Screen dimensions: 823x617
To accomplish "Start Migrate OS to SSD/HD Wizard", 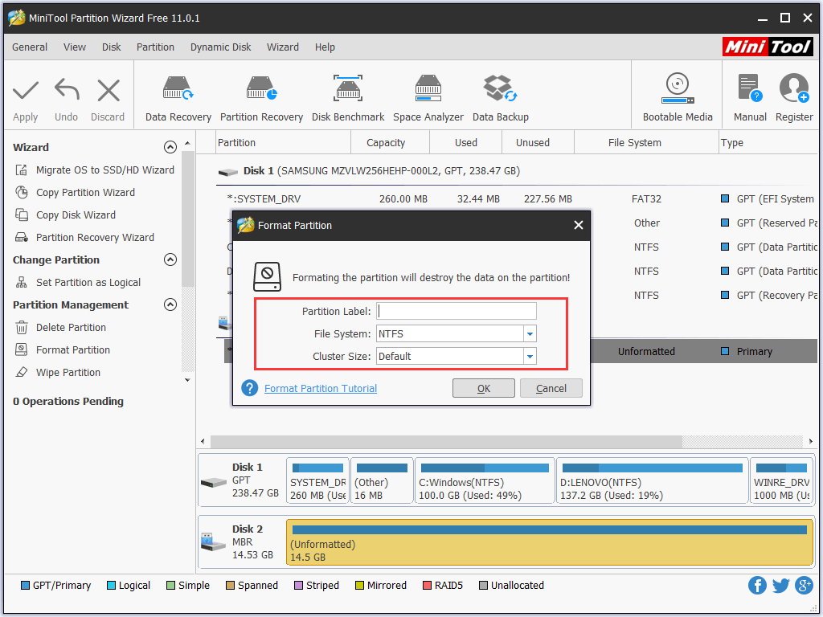I will (x=95, y=170).
